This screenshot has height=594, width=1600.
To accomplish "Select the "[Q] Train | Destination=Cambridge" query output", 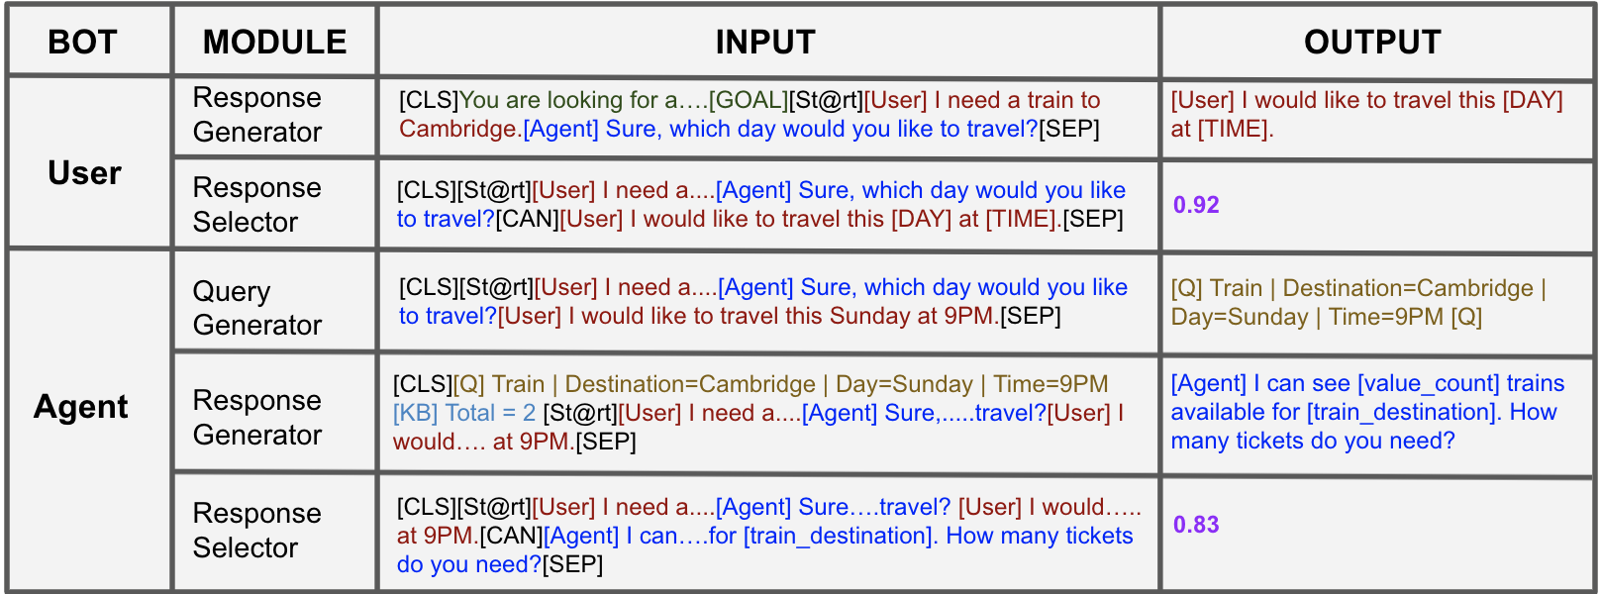I will point(1358,303).
